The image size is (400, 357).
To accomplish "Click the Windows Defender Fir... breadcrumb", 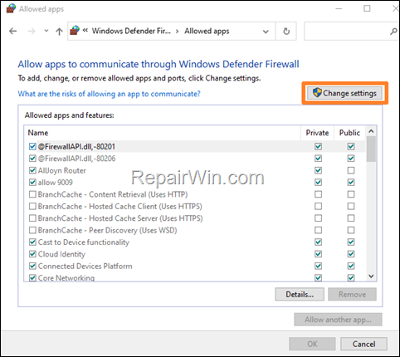I will coord(131,31).
